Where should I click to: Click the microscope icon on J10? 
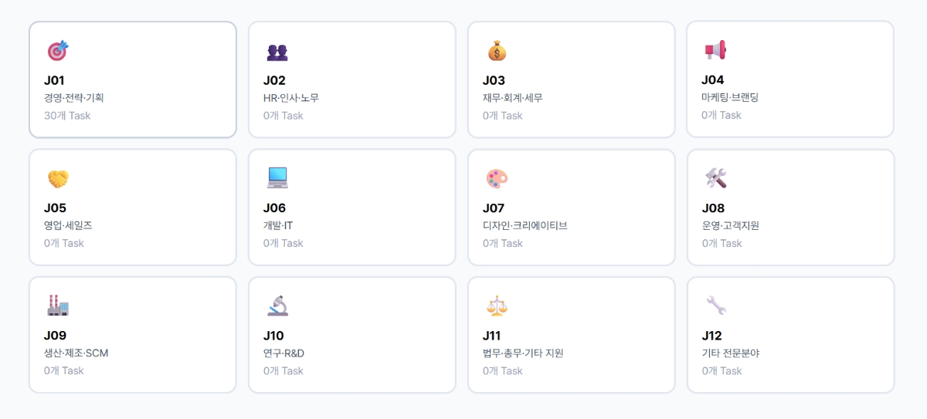coord(277,306)
